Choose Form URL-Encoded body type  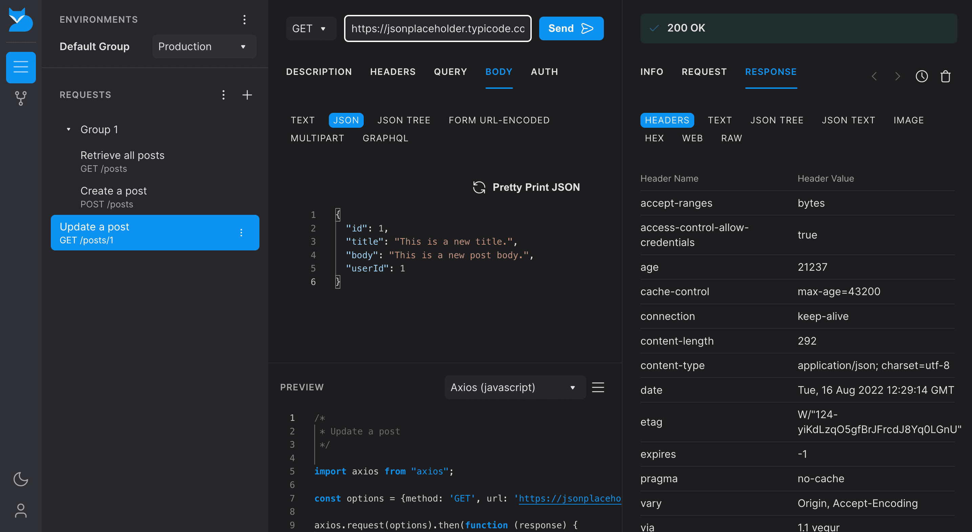click(499, 120)
